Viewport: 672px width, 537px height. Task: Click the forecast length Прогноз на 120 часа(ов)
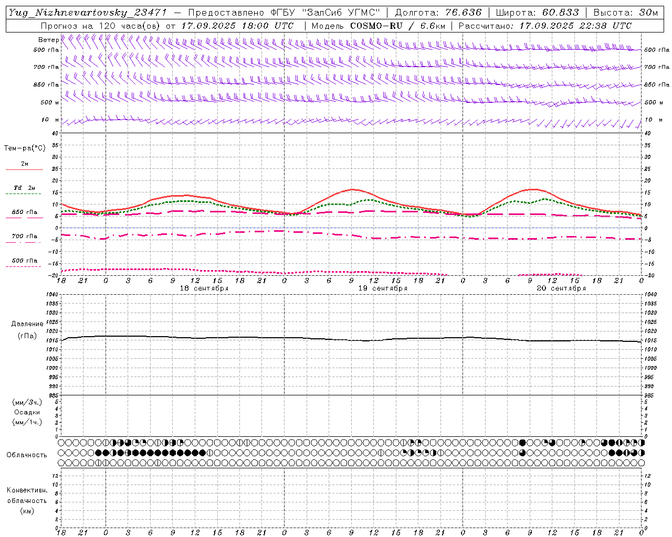101,26
